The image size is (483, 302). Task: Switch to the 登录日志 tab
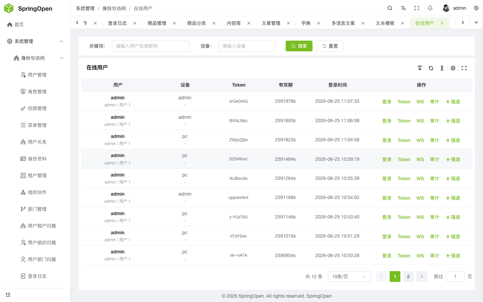[117, 23]
